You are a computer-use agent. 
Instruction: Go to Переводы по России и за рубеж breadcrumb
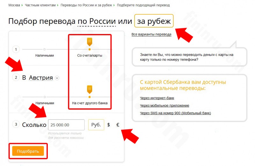click(86, 5)
